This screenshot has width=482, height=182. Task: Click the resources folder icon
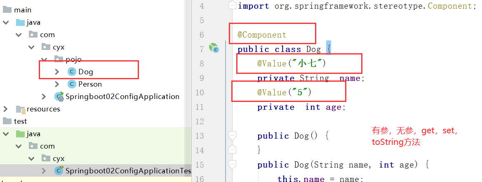point(21,109)
